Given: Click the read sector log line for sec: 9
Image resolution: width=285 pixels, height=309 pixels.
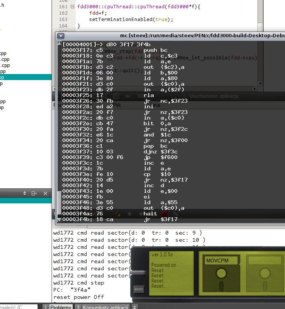Looking at the screenshot, I should coord(128,233).
